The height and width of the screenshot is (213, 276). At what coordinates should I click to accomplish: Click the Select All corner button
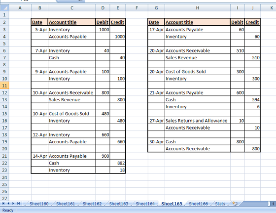coord(4,8)
